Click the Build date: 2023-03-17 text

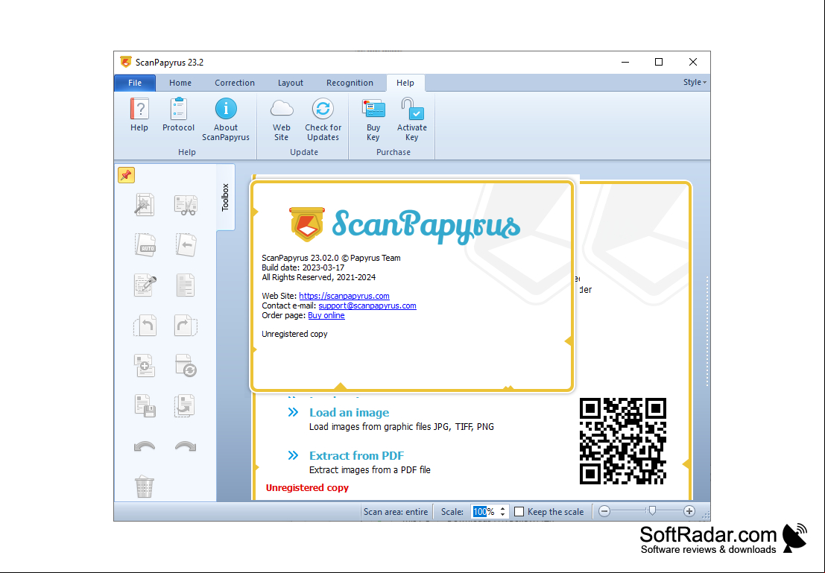[x=303, y=267]
